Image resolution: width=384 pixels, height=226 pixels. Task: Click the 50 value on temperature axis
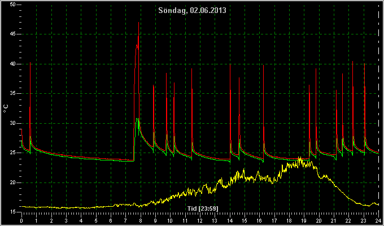pos(14,5)
